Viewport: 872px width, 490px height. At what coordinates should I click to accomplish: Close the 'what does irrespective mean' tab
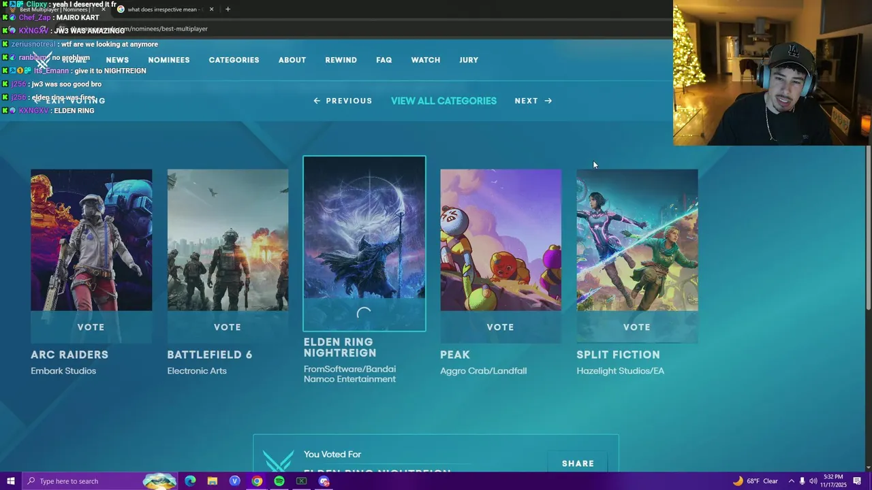(211, 10)
